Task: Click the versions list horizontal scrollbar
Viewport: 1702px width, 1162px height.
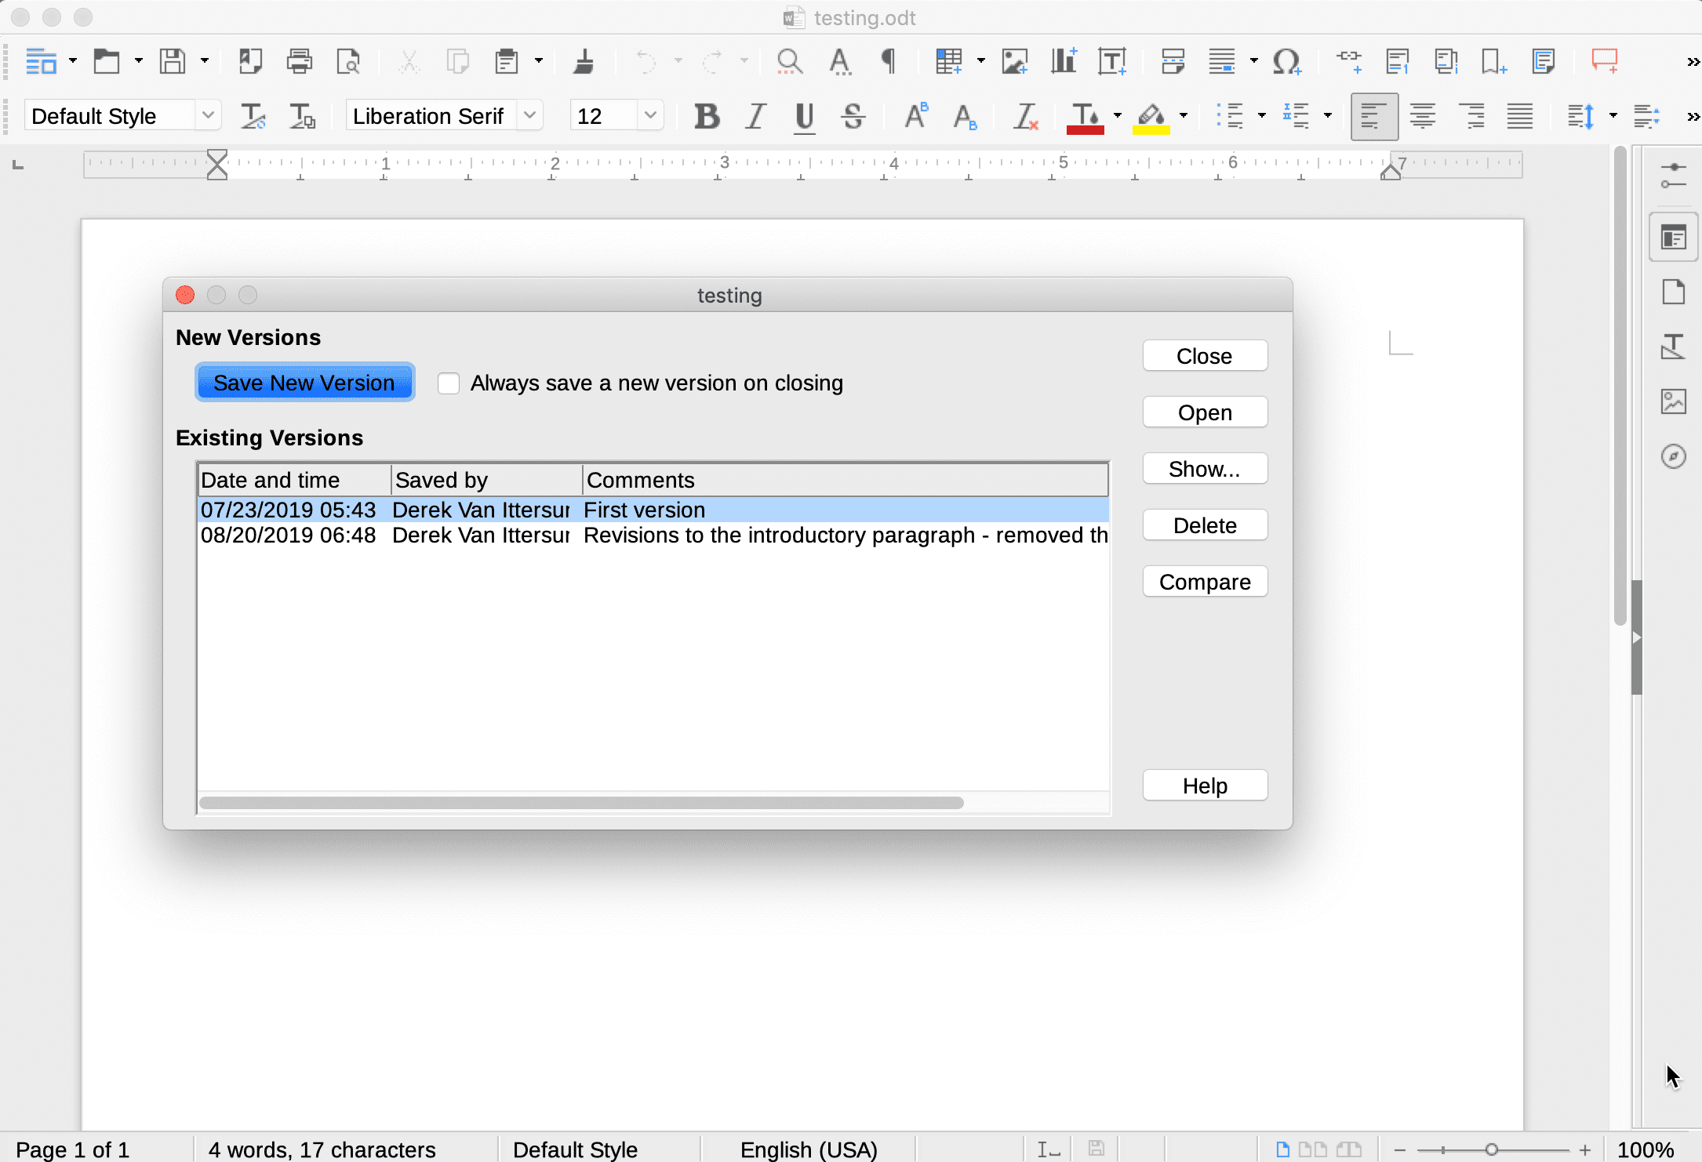Action: [x=581, y=803]
